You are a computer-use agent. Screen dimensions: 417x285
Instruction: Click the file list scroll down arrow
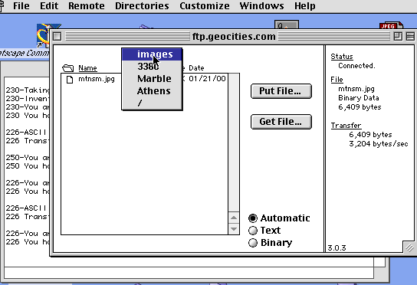(x=234, y=229)
